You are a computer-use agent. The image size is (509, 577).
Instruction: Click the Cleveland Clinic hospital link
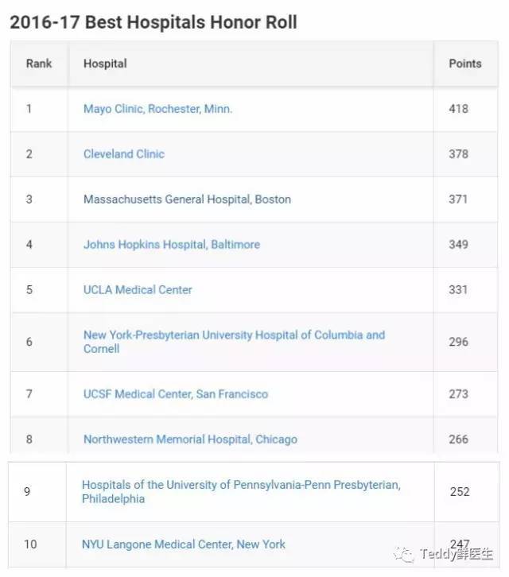(124, 154)
